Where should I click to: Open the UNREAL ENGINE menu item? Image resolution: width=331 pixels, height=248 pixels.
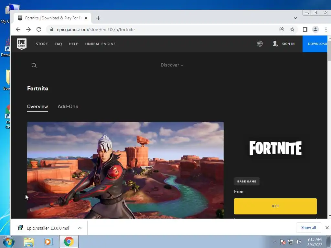click(101, 44)
